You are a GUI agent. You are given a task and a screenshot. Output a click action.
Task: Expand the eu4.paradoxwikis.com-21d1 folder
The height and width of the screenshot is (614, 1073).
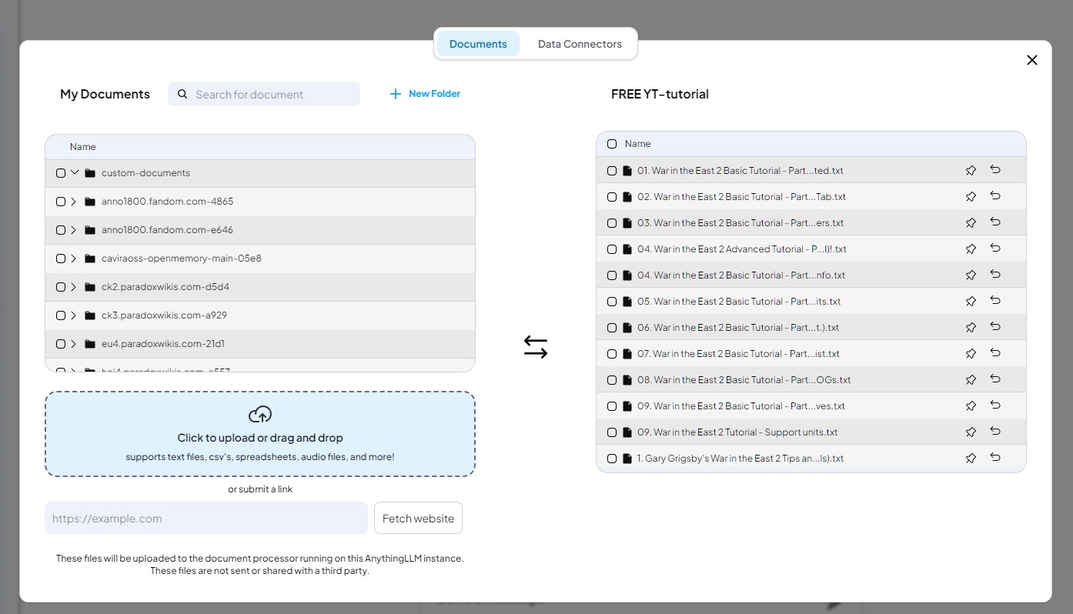coord(74,344)
